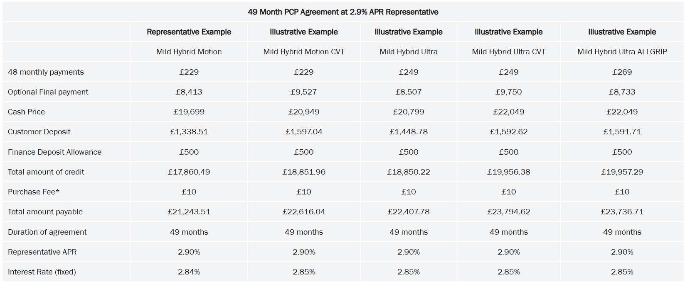This screenshot has width=685, height=284.
Task: Click the 'Interest Rate (fixed)' row label
Action: tap(42, 272)
